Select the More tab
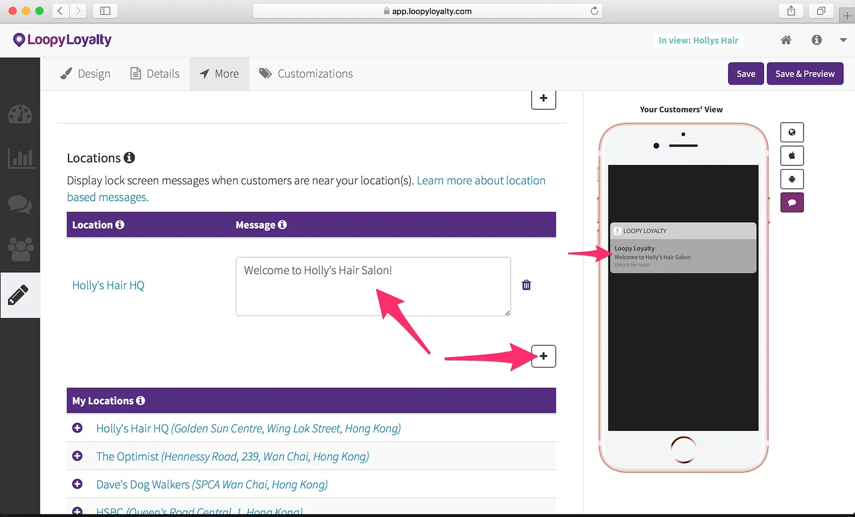 point(219,74)
